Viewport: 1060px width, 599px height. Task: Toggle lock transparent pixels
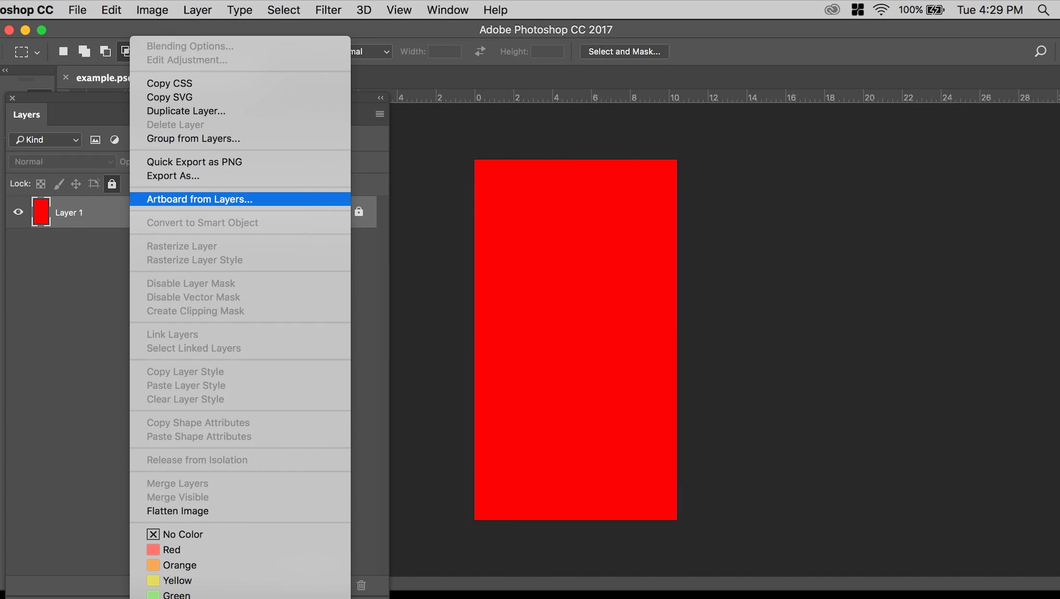click(41, 184)
